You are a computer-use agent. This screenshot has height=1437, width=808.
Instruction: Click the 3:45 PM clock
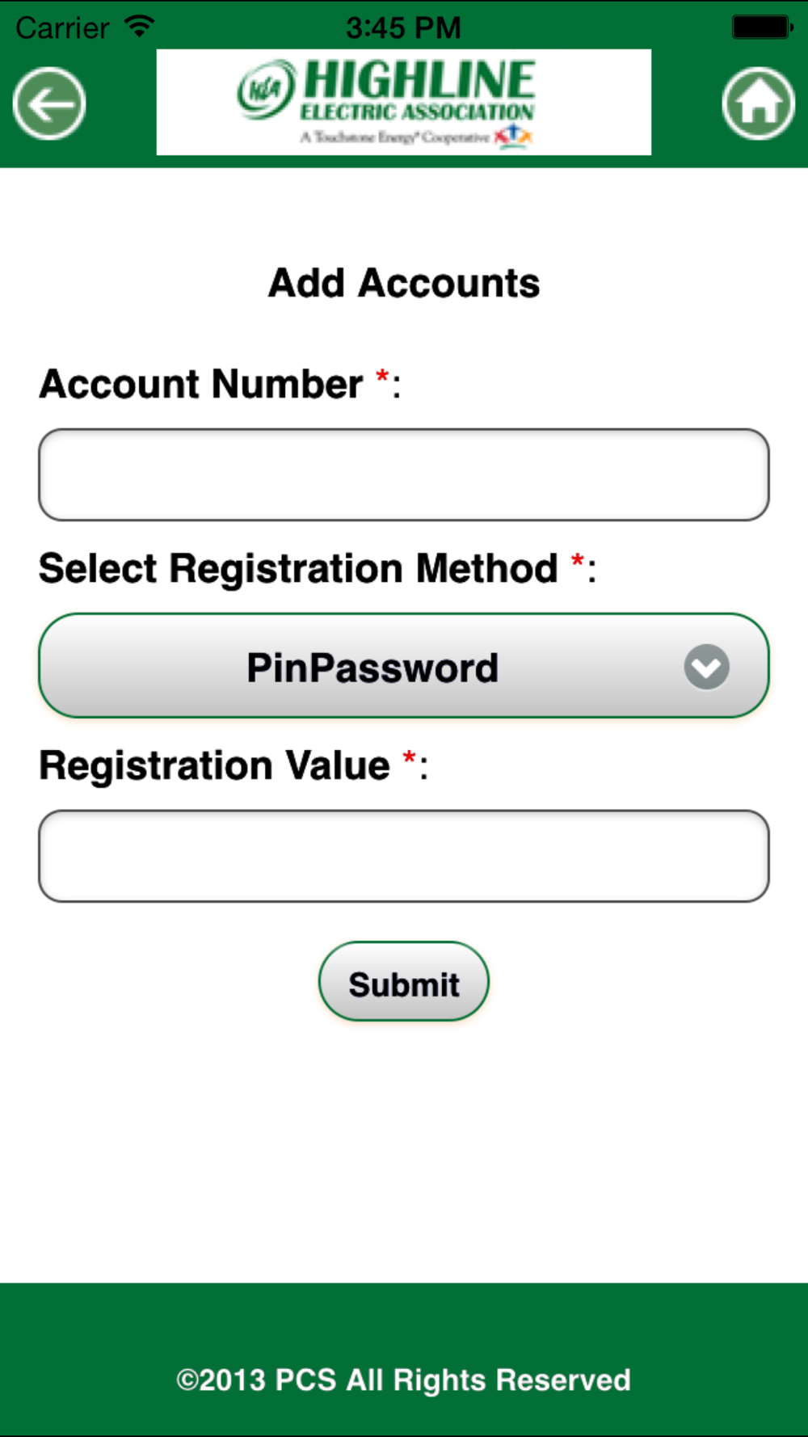click(x=403, y=27)
